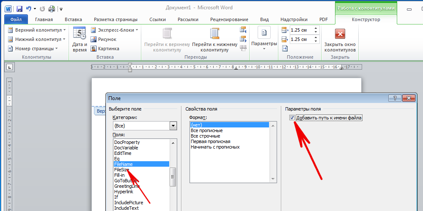This screenshot has width=423, height=211.
Task: Click the format list scrollbar down arrow
Action: pos(273,179)
